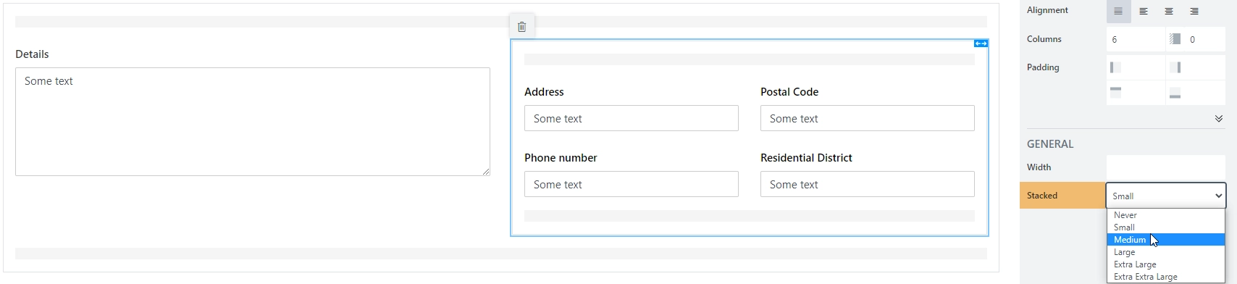The height and width of the screenshot is (284, 1237).
Task: Select left alignment icon
Action: pyautogui.click(x=1144, y=11)
